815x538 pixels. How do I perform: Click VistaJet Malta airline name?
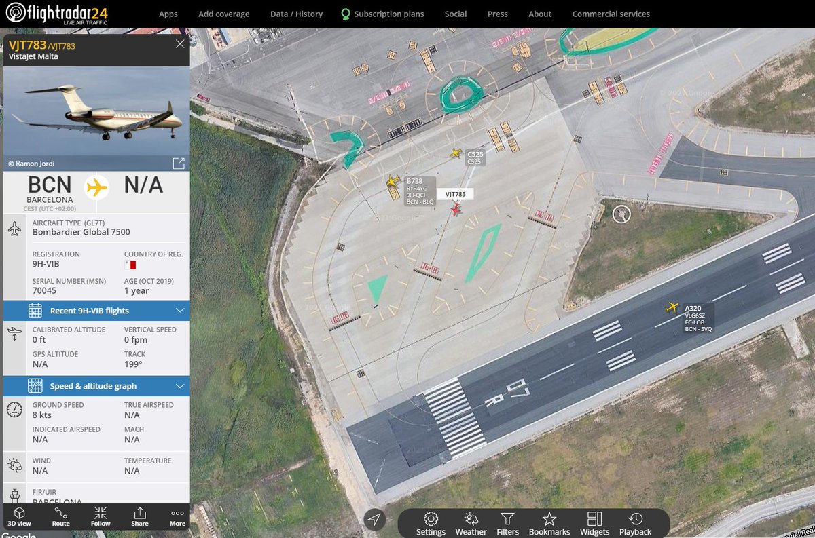tap(33, 56)
